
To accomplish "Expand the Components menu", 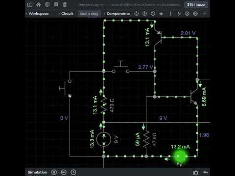I will (x=118, y=14).
